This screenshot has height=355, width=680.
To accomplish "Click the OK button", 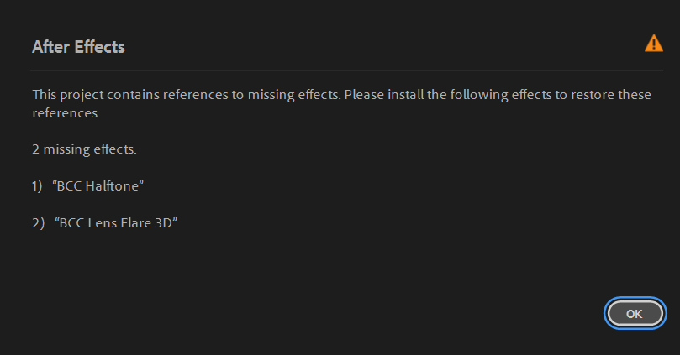I will [635, 313].
